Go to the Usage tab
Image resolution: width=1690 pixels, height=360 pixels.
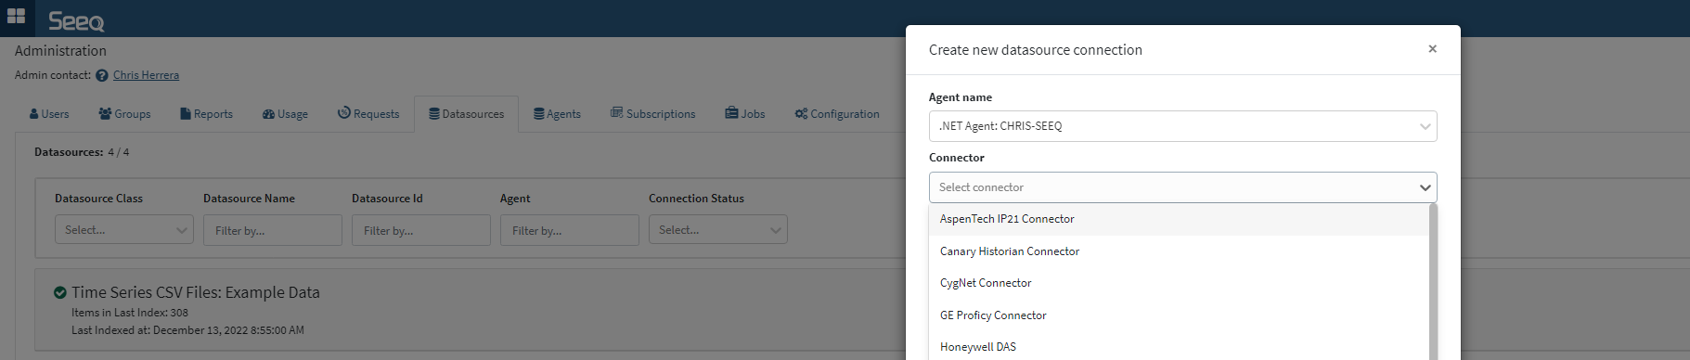285,114
